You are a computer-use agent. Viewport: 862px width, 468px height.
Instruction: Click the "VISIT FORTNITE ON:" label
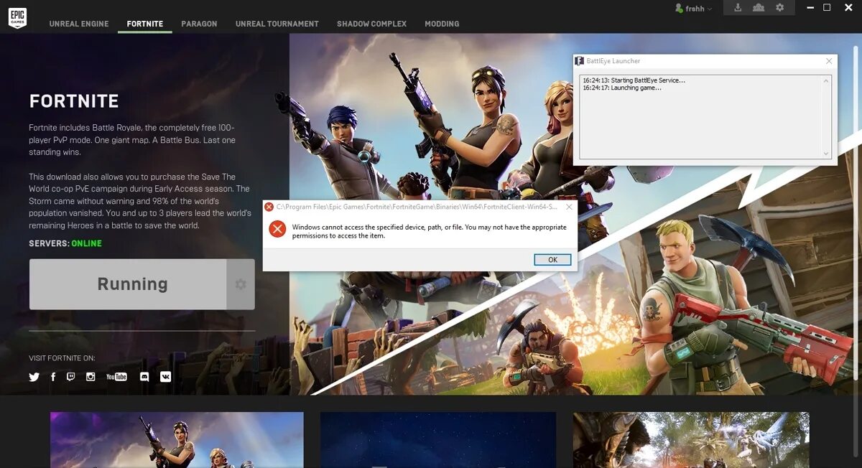click(62, 358)
